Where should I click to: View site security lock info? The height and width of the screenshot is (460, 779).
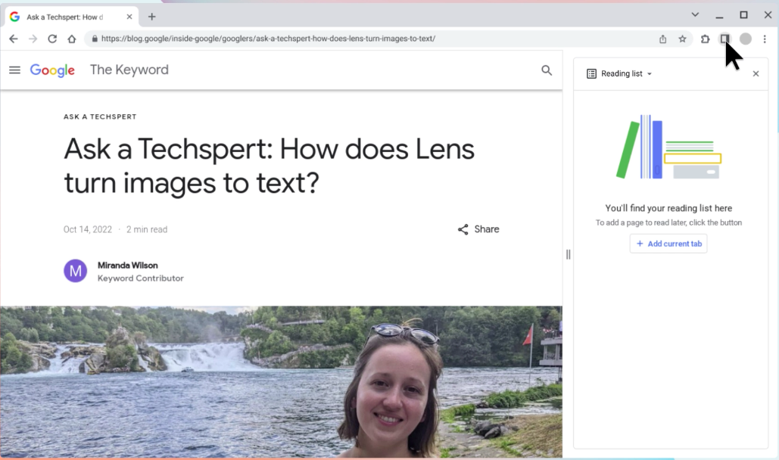point(95,39)
